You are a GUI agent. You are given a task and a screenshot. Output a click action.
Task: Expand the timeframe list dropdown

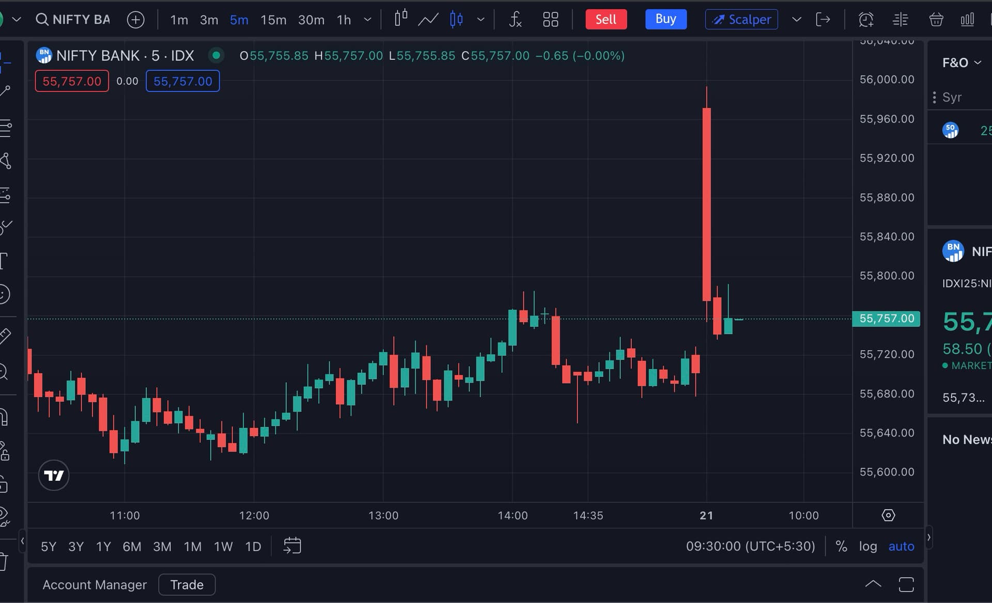[x=367, y=20]
